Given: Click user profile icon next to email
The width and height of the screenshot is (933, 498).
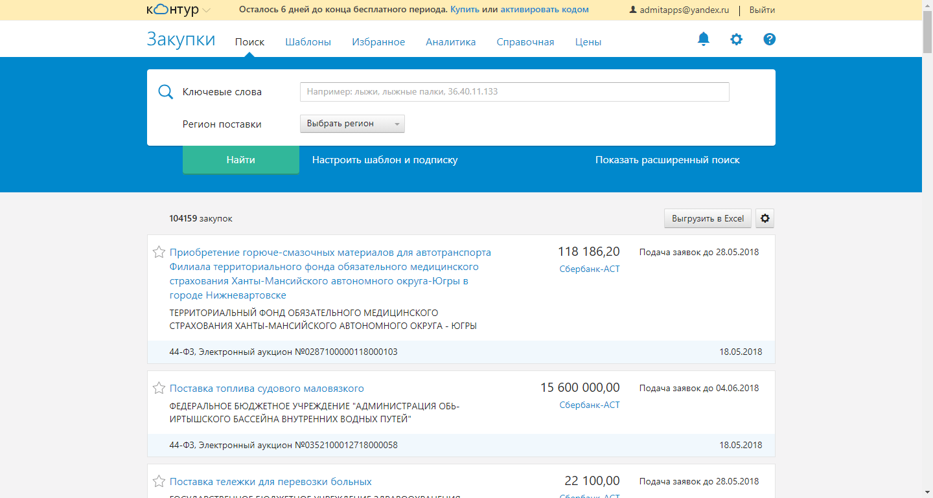Looking at the screenshot, I should [x=633, y=10].
